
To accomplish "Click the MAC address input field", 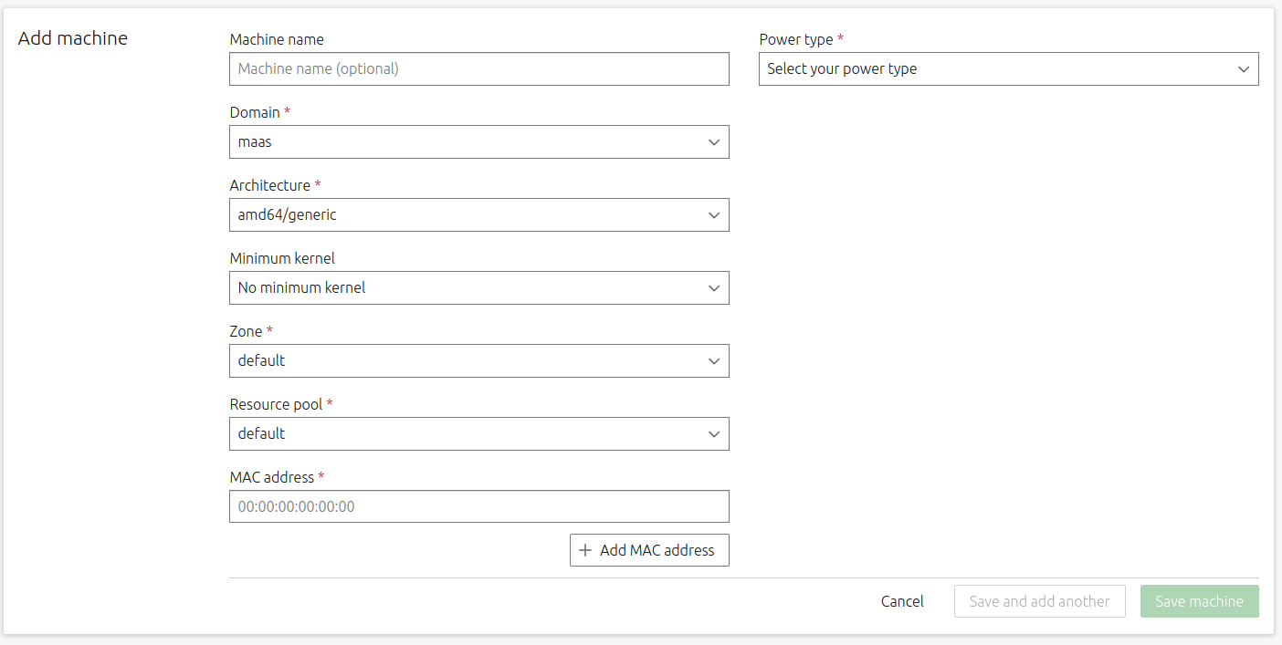I will (x=479, y=506).
